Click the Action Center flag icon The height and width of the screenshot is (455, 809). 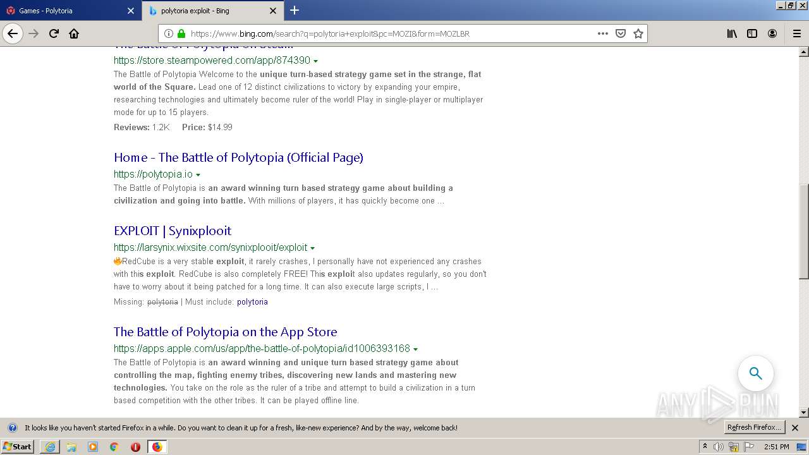pos(750,447)
